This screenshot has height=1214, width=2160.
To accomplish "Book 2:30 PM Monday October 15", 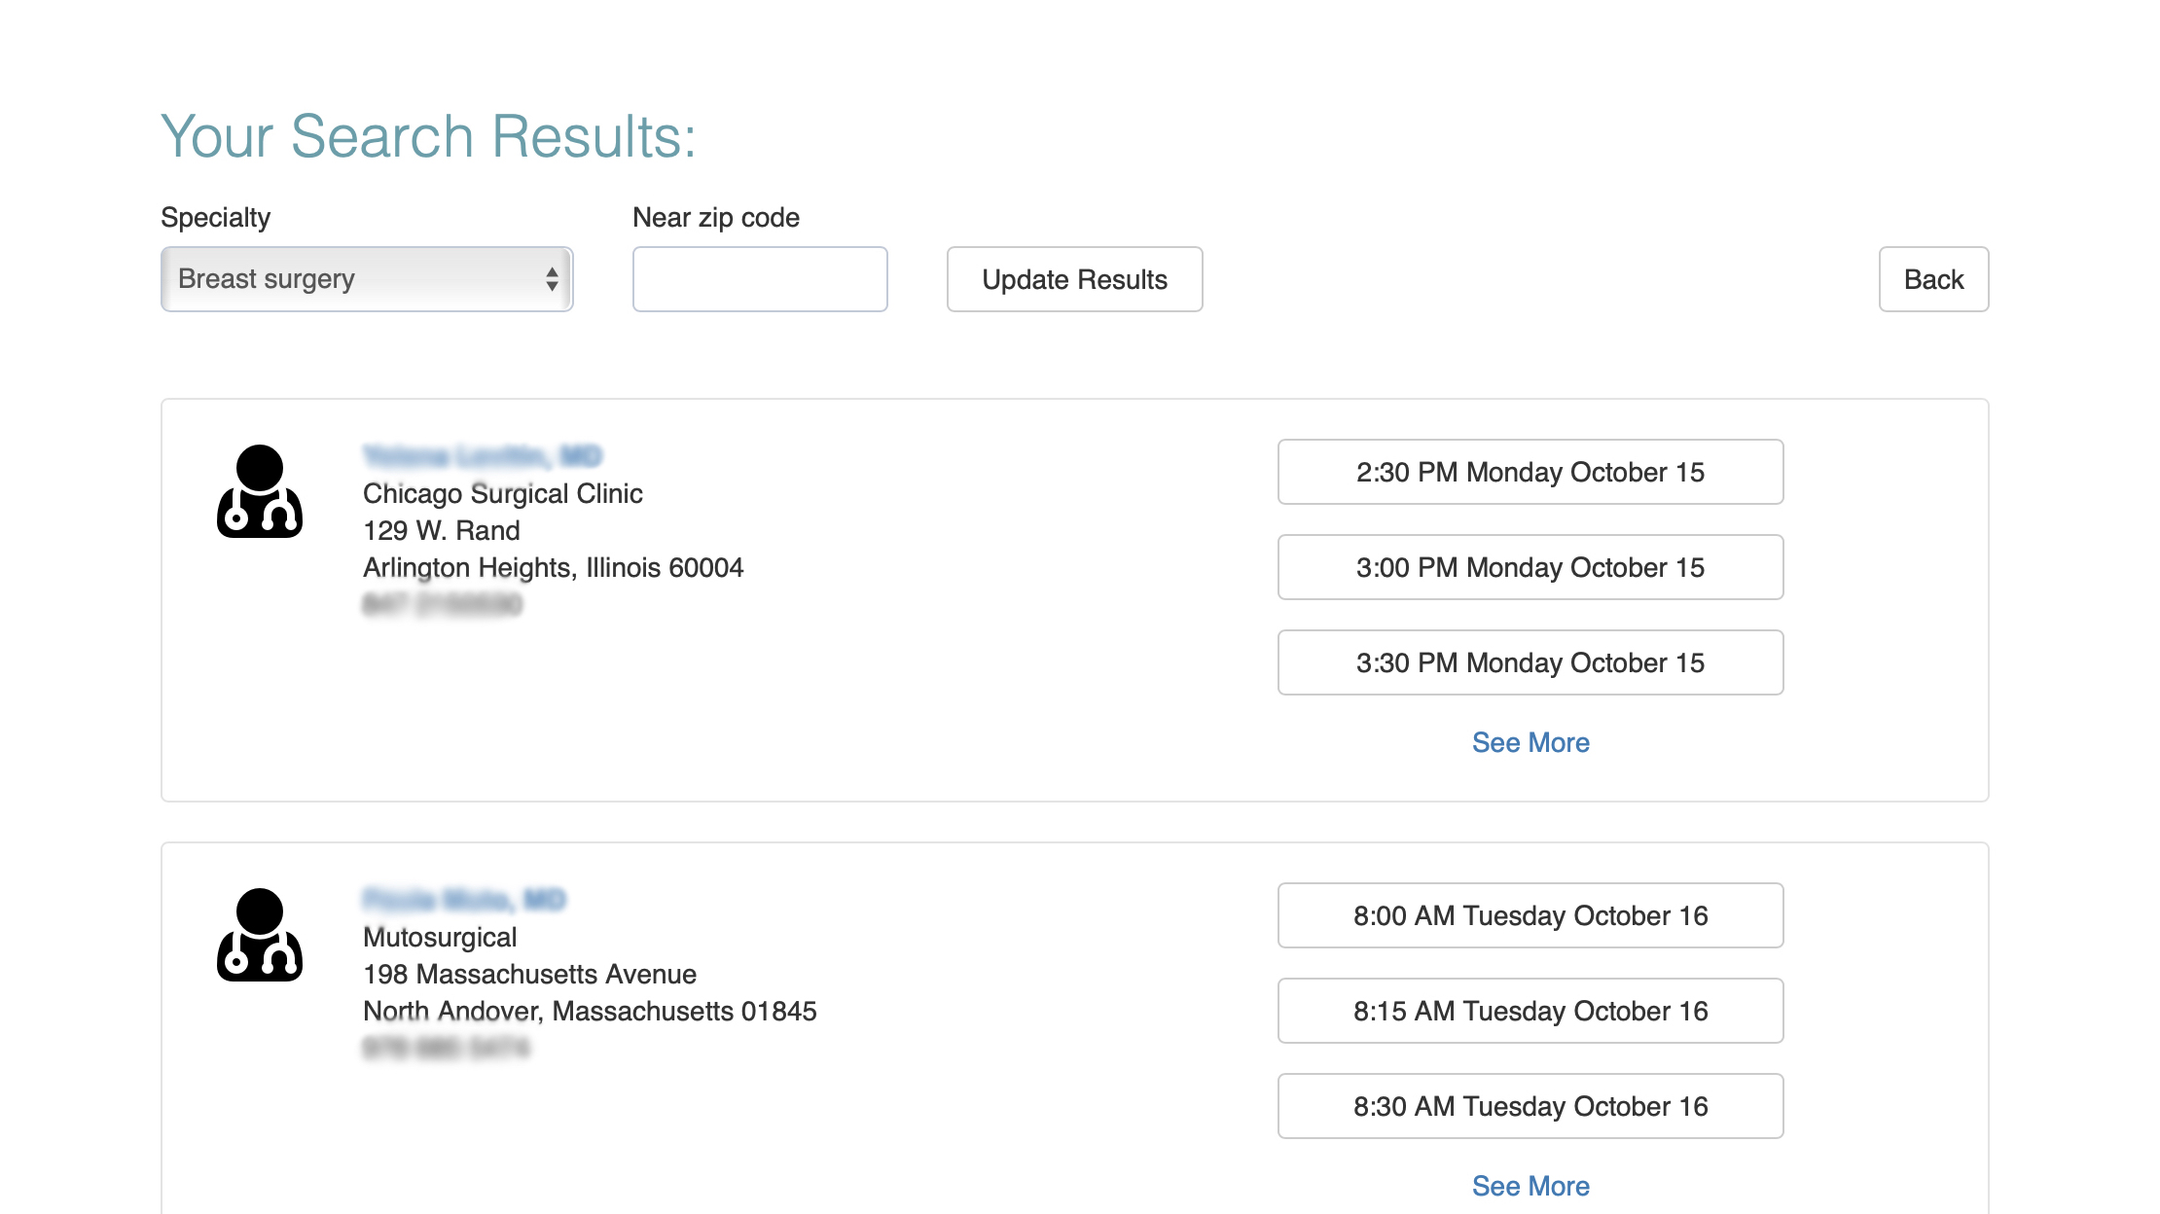I will [x=1530, y=472].
